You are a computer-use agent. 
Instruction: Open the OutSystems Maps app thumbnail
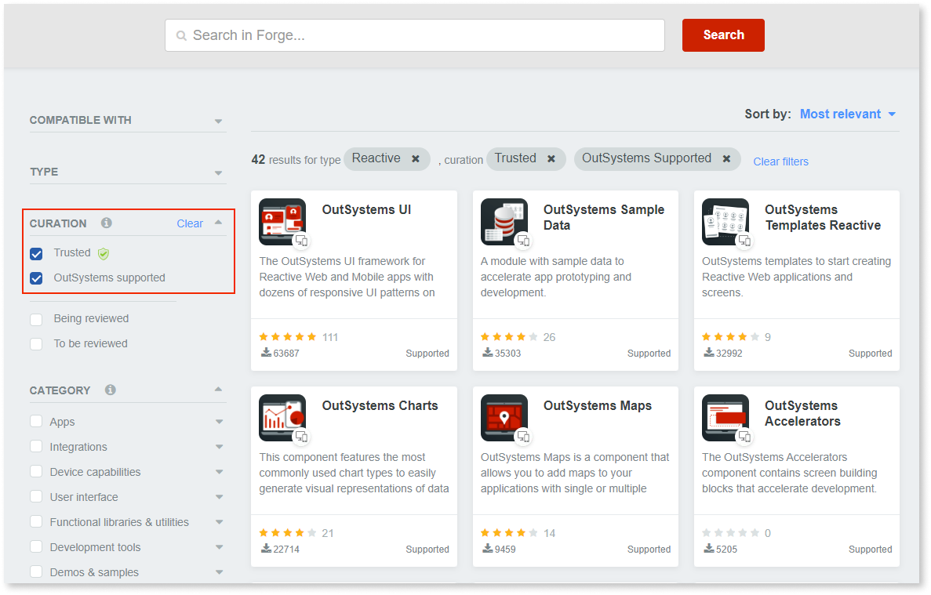[504, 417]
